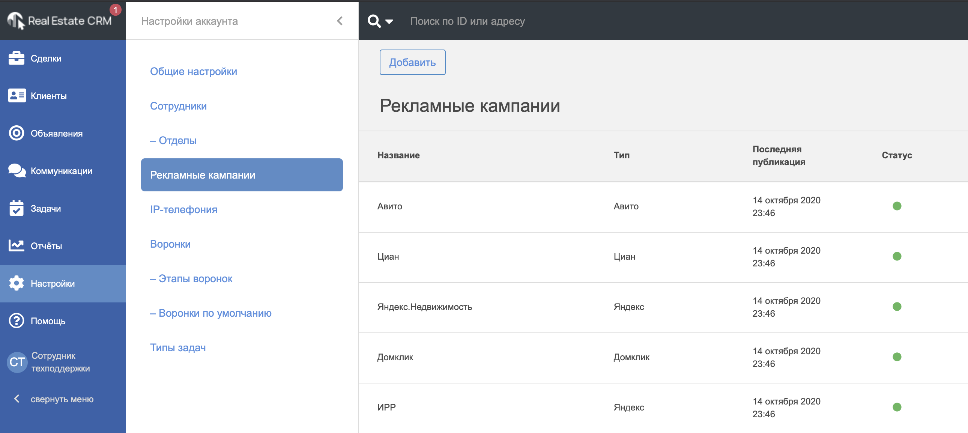Click the contact card icon for Клиенты
This screenshot has width=968, height=433.
pyautogui.click(x=17, y=95)
